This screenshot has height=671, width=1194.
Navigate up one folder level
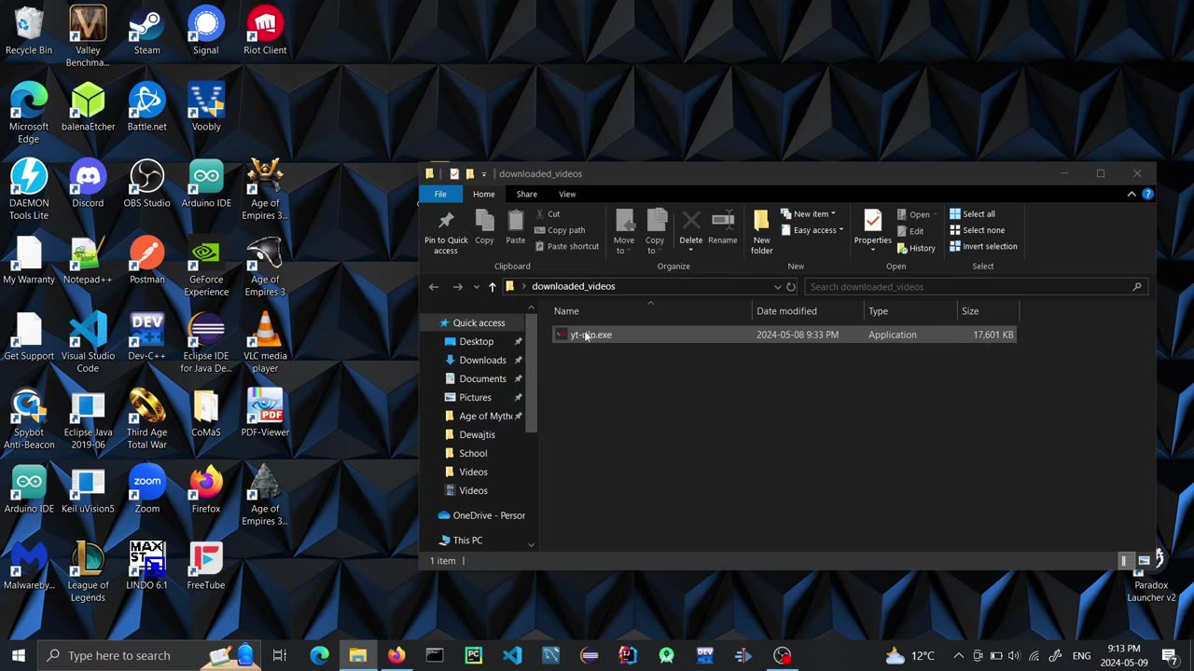493,287
